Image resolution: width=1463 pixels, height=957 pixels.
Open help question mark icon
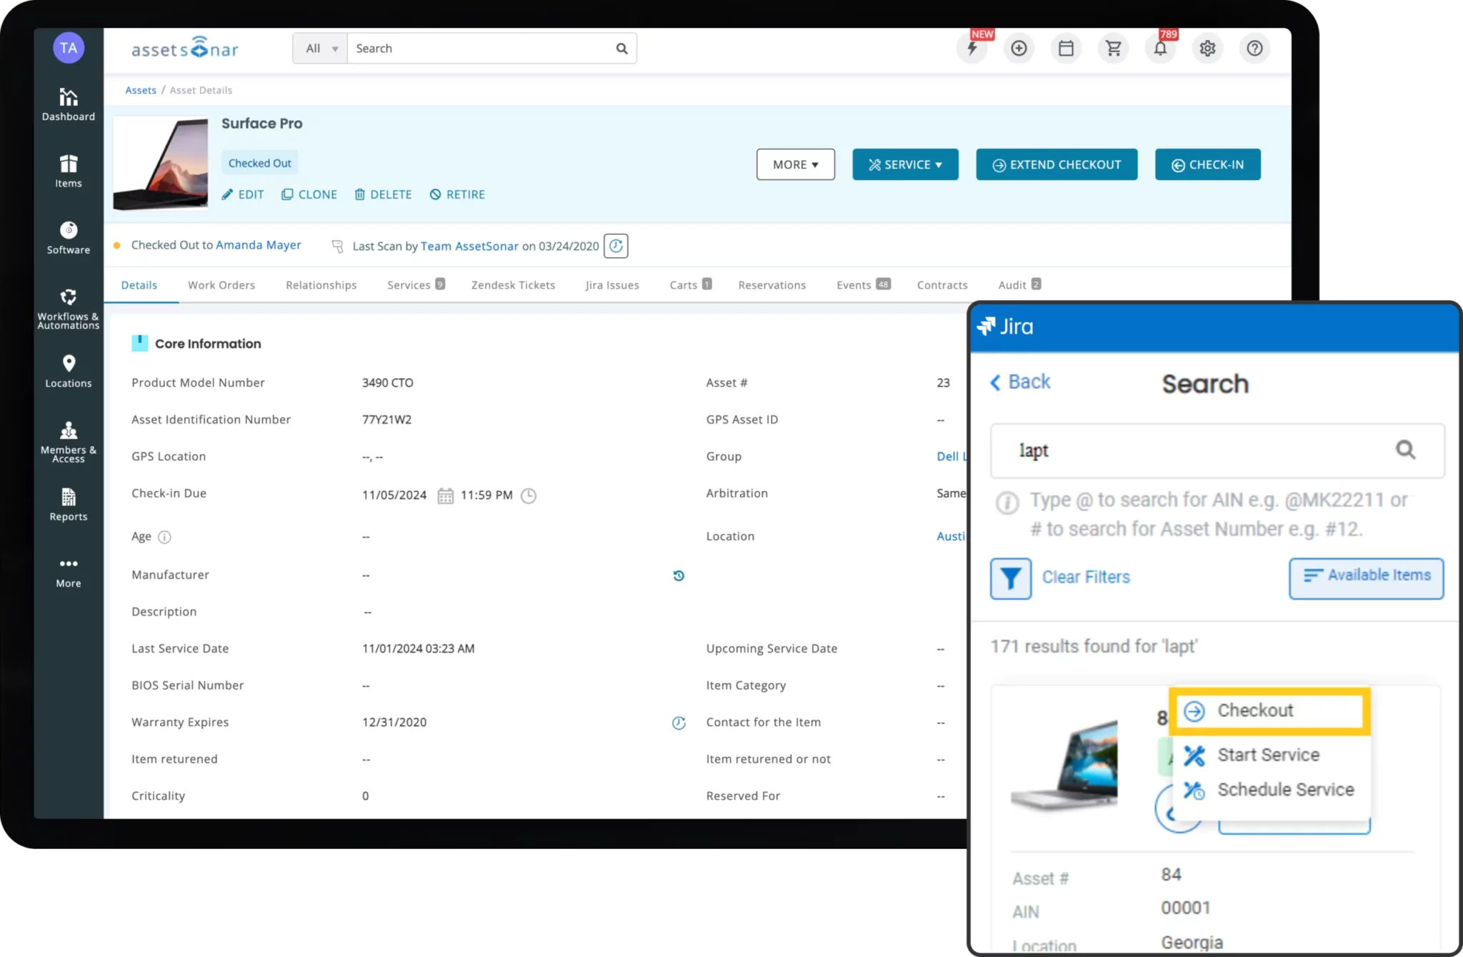click(1255, 48)
